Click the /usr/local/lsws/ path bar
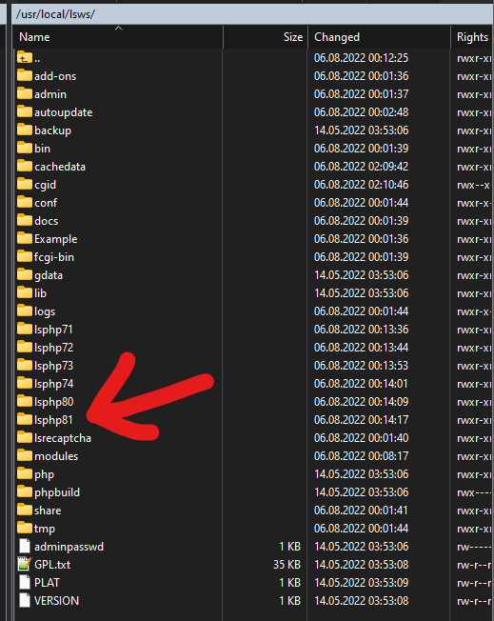Screen dimensions: 494x621 [x=252, y=14]
